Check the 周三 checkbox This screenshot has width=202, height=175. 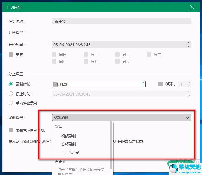coord(149,54)
